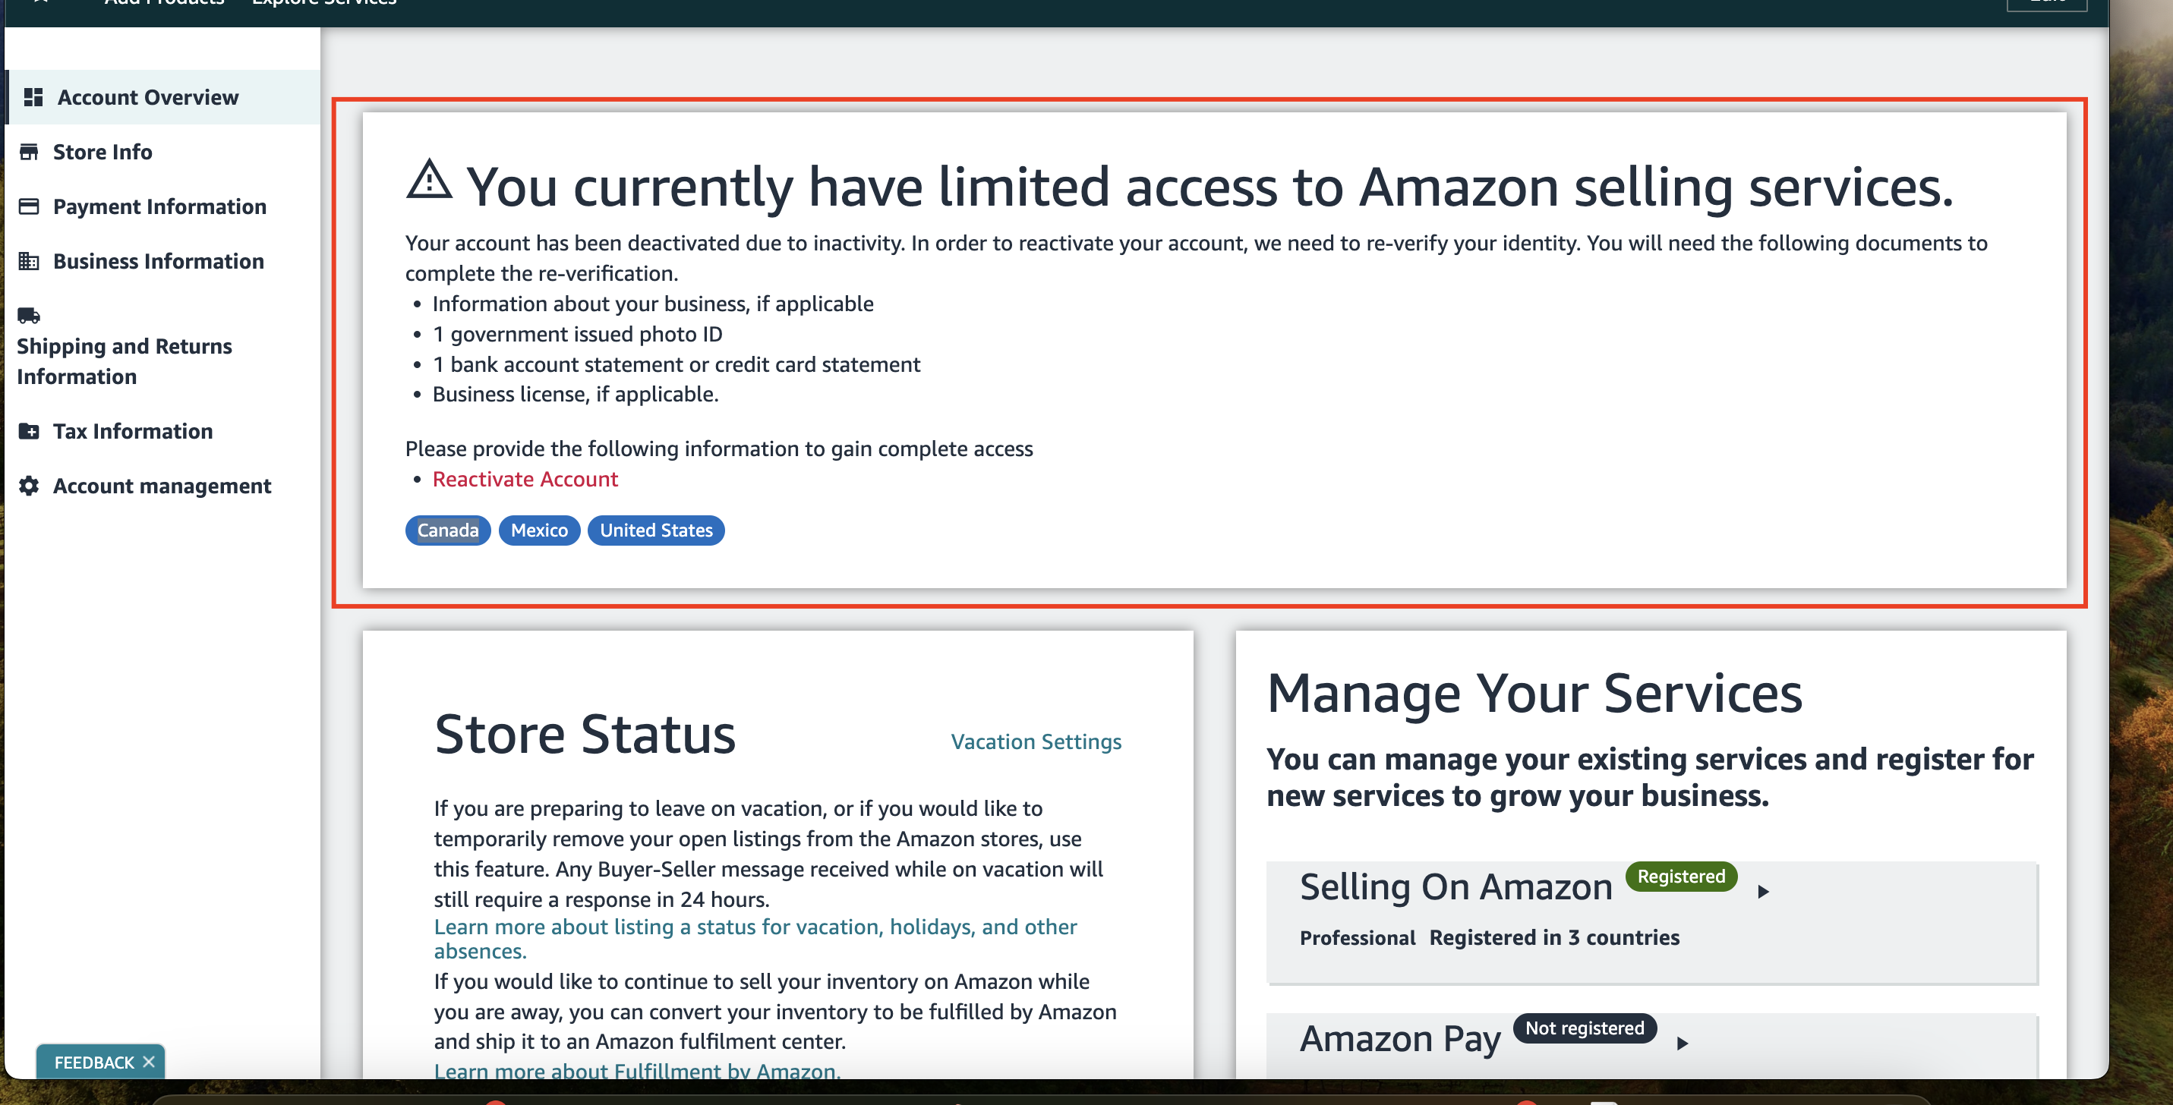Click the Reactivate Account link
This screenshot has height=1105, width=2173.
525,479
